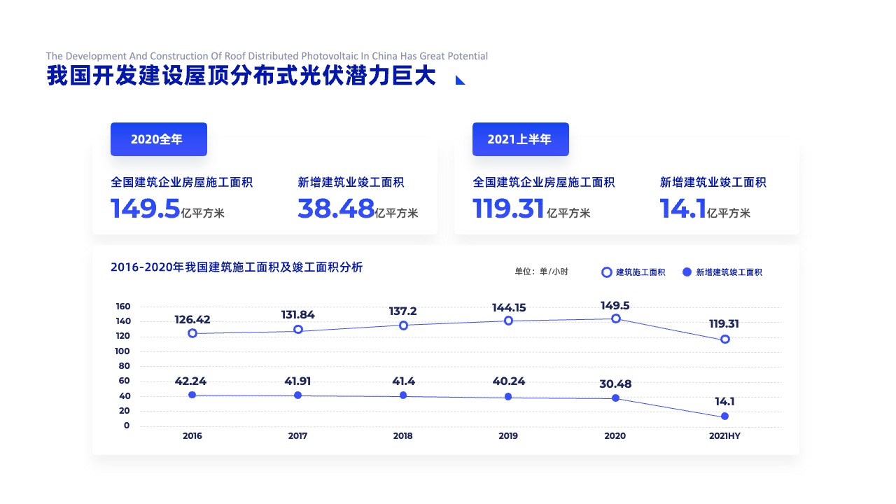Click the 41.91 data point marker
This screenshot has width=896, height=504.
[x=298, y=395]
